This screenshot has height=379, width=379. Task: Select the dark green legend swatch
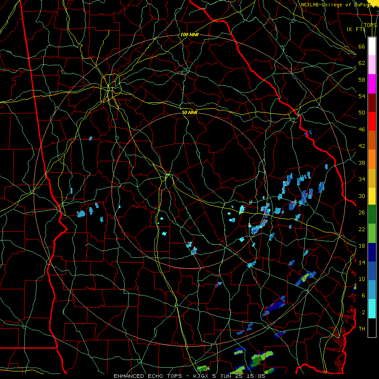(372, 214)
